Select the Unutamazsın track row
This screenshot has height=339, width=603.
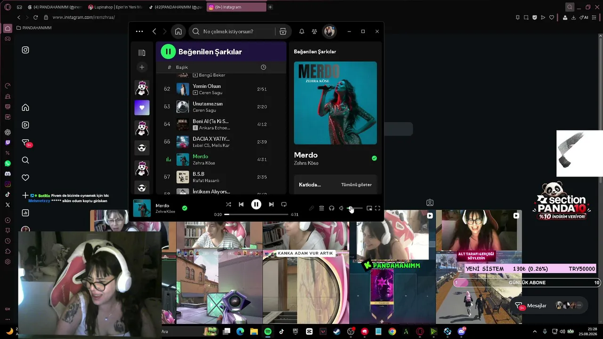(x=221, y=106)
